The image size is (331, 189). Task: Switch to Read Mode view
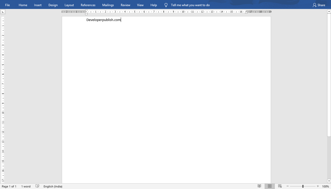259,186
